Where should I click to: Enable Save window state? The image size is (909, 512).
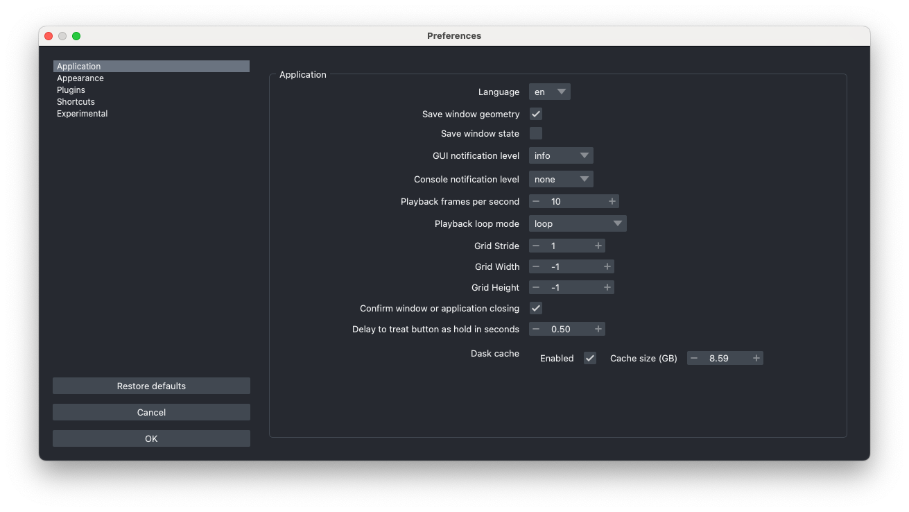(x=535, y=133)
